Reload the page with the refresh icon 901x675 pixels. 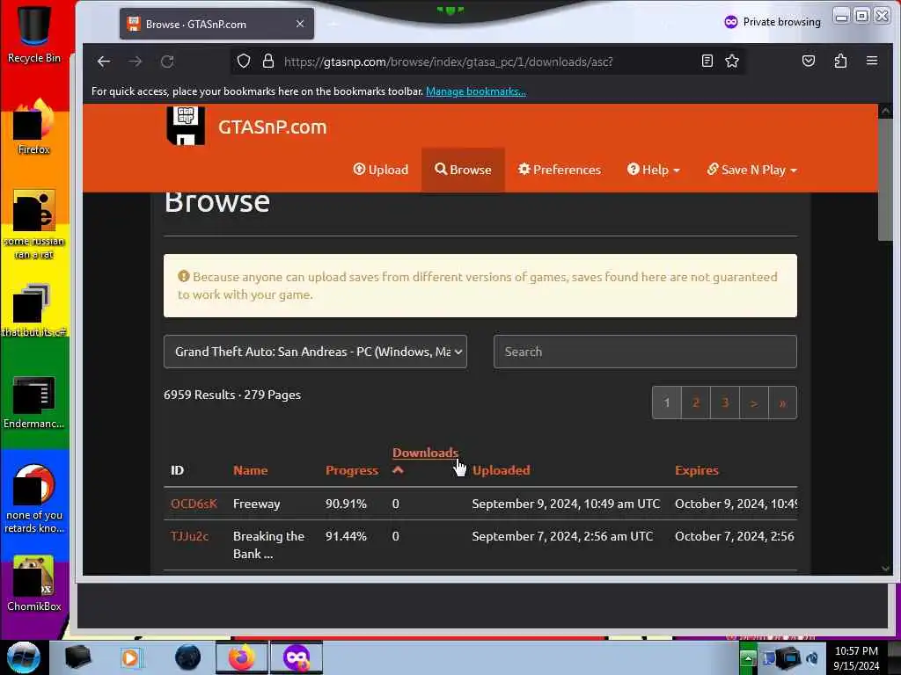point(167,62)
